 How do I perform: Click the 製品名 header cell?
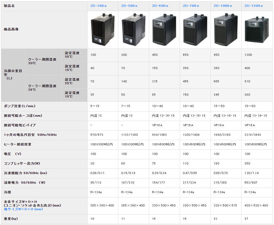pos(9,6)
